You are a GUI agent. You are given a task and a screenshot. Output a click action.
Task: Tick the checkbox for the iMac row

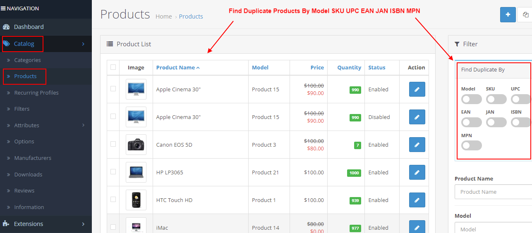tap(113, 227)
